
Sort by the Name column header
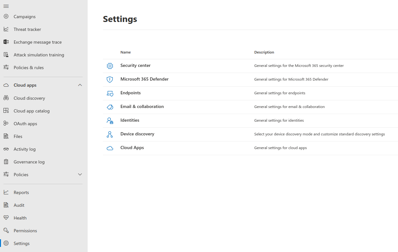pos(126,52)
